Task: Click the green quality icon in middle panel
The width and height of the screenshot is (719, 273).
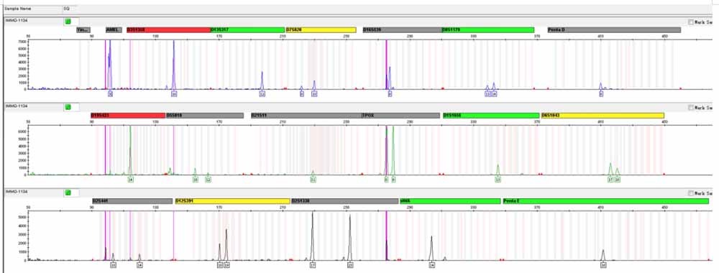Action: click(68, 107)
